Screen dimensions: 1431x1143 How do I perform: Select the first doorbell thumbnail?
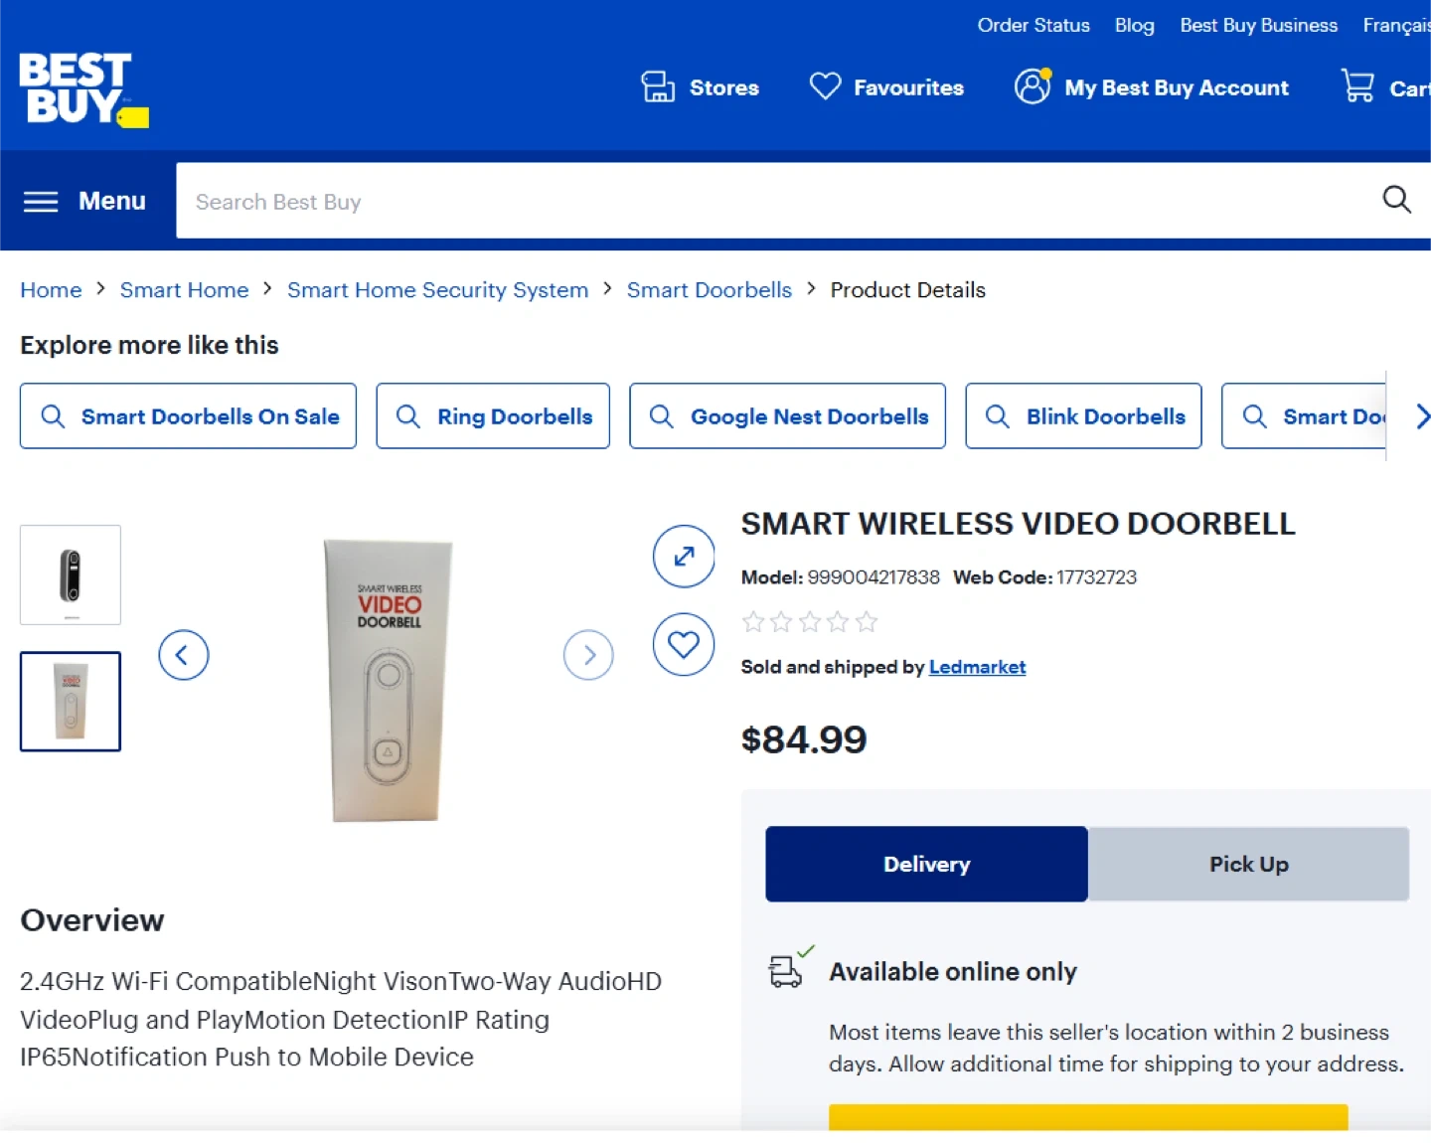[x=71, y=575]
